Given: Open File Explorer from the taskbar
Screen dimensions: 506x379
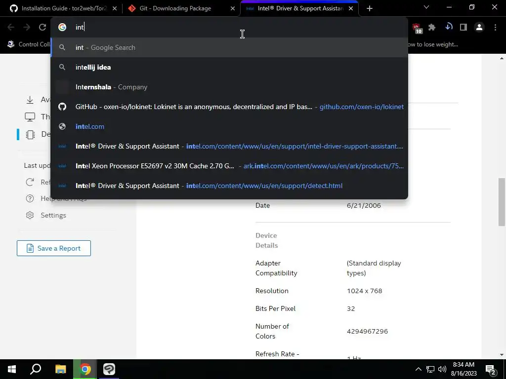Looking at the screenshot, I should pyautogui.click(x=60, y=369).
